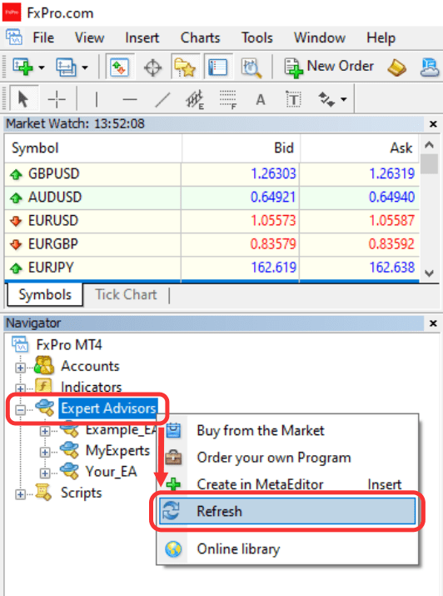Select the AUDUSD symbol row

[x=212, y=198]
